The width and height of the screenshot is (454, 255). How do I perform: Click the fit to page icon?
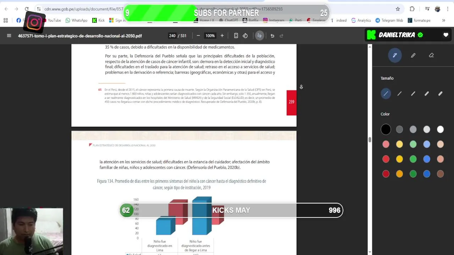[x=236, y=36]
